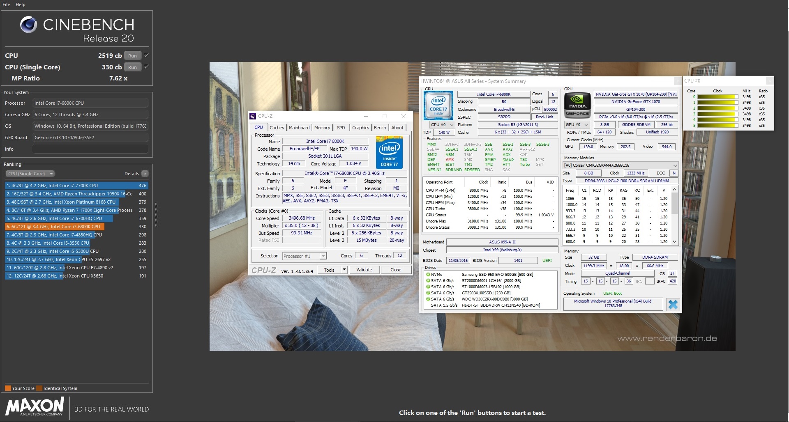Switch to the Memory tab in CPU-Z
Screen dimensions: 789x422
[322, 128]
